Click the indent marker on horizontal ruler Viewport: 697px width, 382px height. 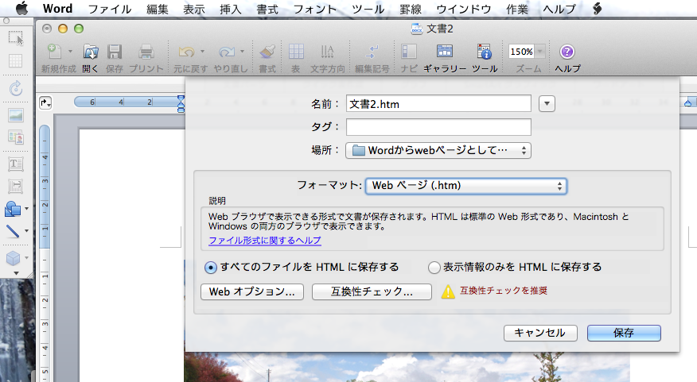click(181, 104)
